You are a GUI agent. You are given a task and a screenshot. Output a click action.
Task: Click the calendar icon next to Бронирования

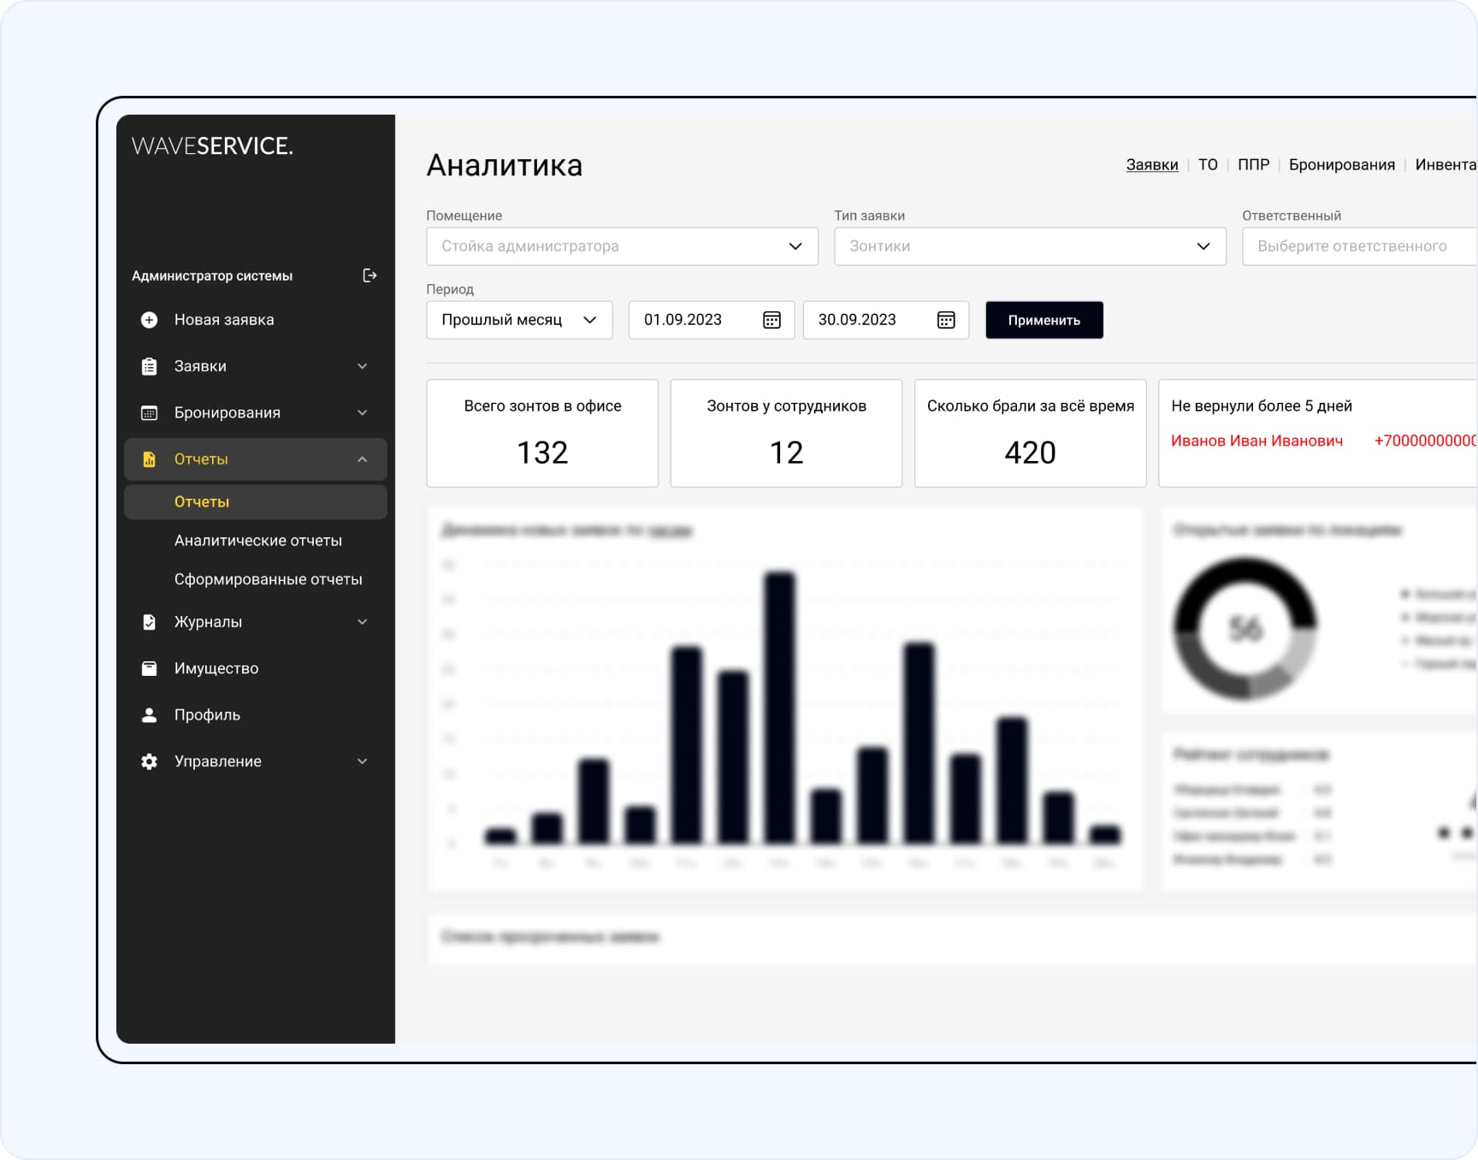tap(149, 413)
